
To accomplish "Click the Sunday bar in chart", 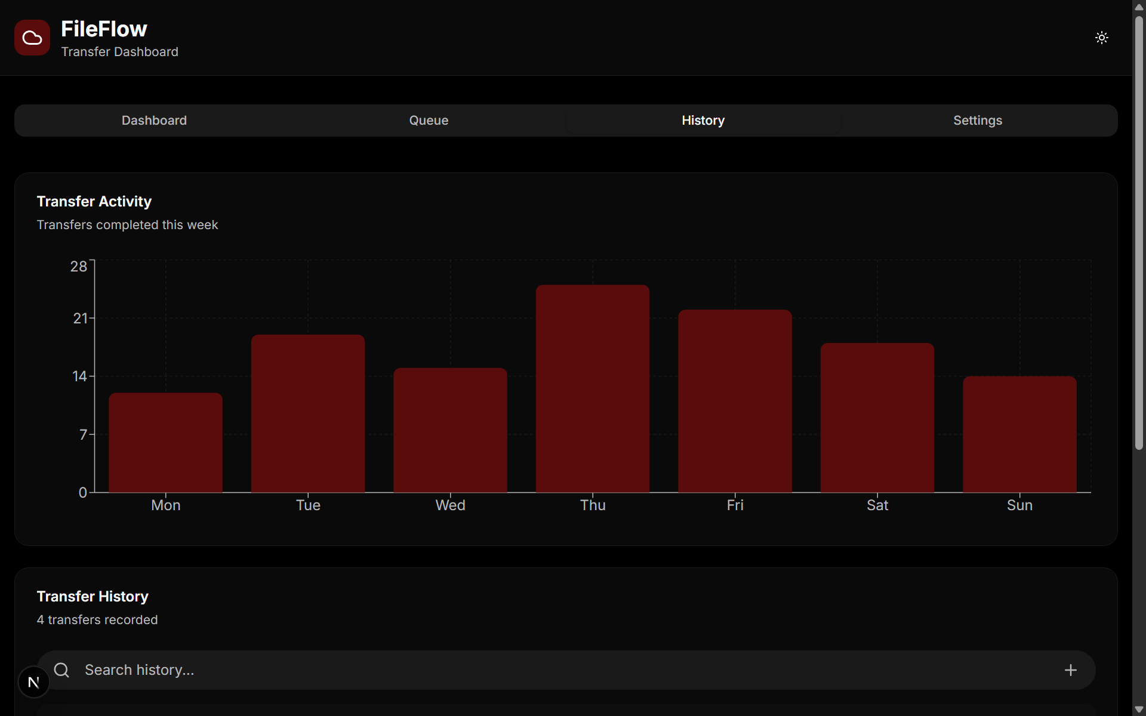I will [x=1019, y=434].
